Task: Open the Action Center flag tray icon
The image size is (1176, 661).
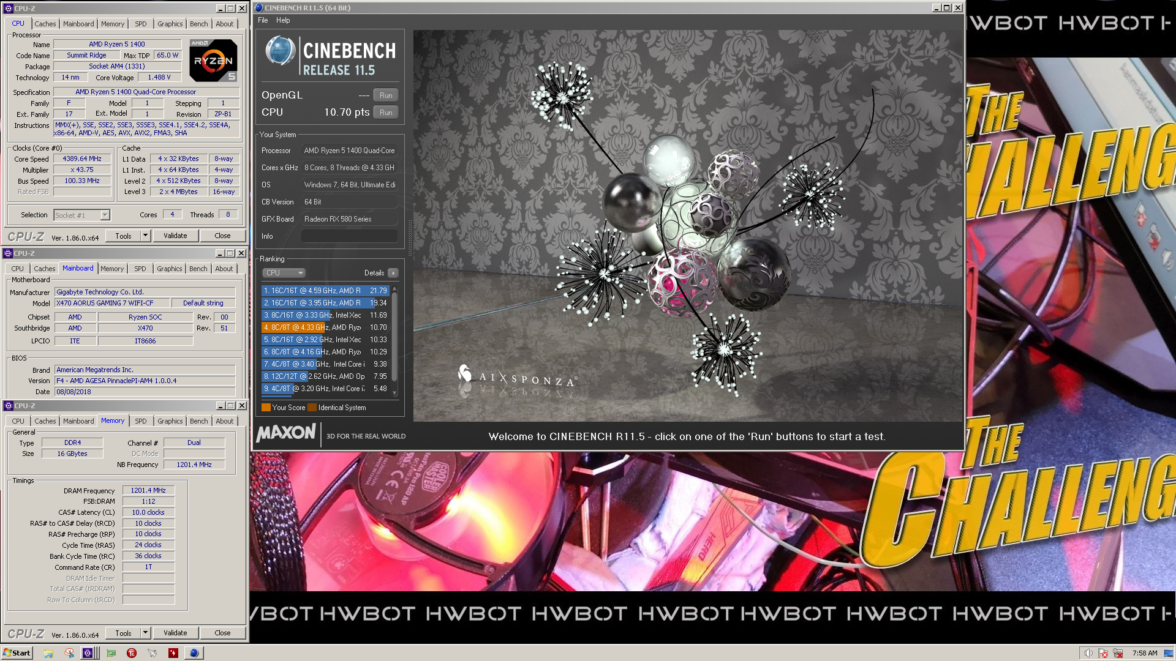Action: (x=1103, y=653)
